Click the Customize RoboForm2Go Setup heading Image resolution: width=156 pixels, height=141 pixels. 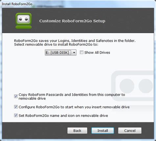click(72, 21)
